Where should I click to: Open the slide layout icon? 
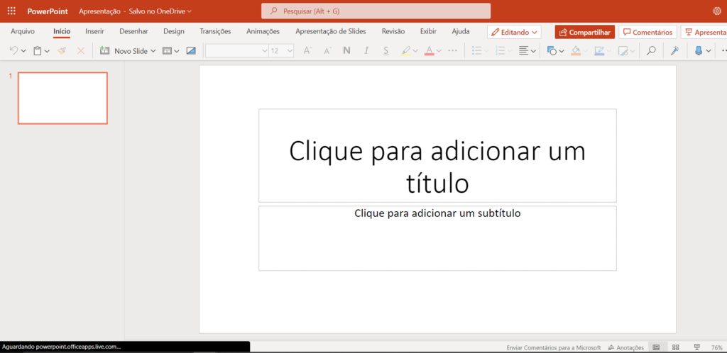pos(167,51)
